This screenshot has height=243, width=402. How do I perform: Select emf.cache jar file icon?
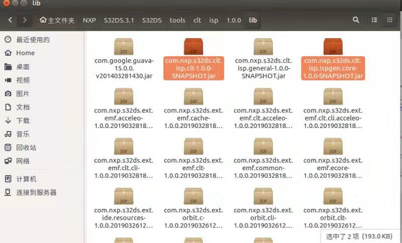193,96
